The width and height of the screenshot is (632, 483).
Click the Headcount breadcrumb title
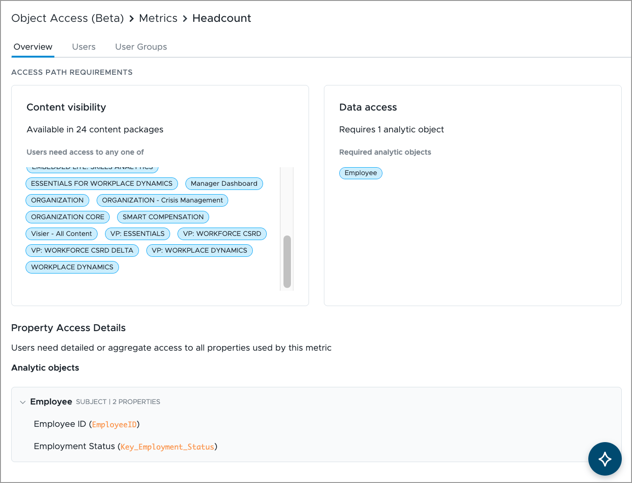[x=222, y=18]
